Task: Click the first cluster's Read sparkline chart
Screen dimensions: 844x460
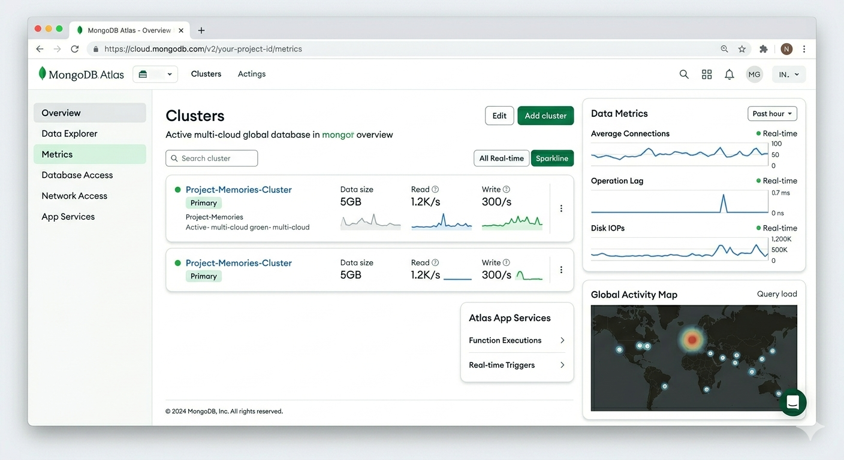Action: coord(442,222)
